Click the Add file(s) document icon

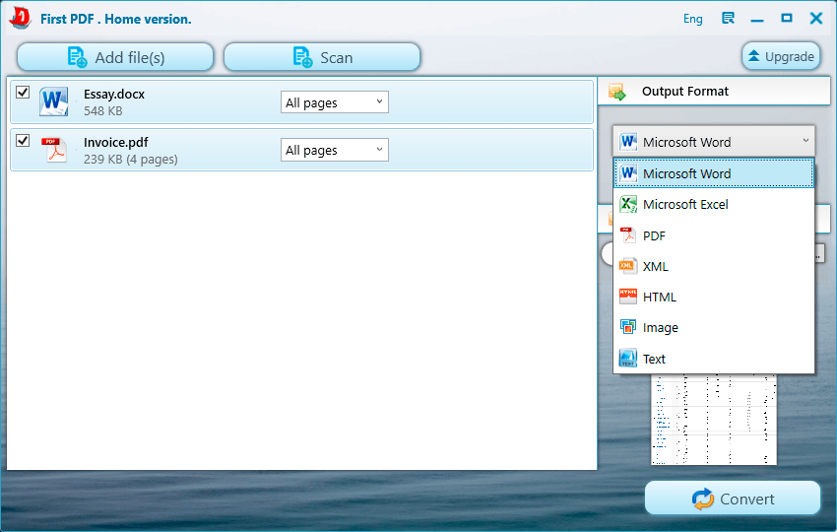click(x=77, y=57)
